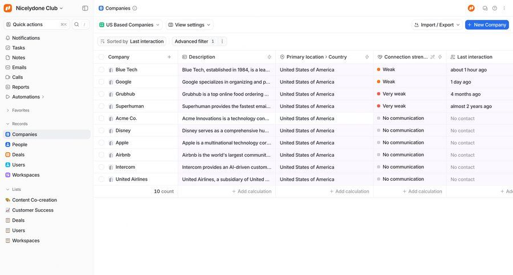Expand the Favorites section
This screenshot has height=275, width=513.
[18, 110]
